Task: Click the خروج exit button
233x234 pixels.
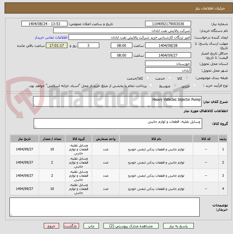Action: [51, 226]
